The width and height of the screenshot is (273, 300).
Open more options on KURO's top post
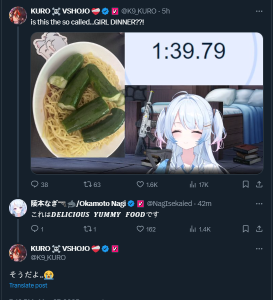pos(259,11)
